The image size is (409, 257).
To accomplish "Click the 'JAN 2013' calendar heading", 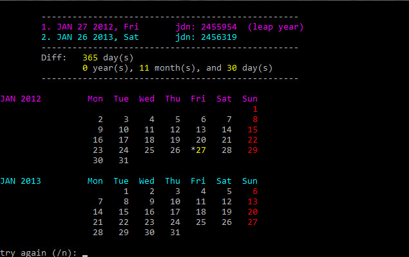I will pos(21,181).
